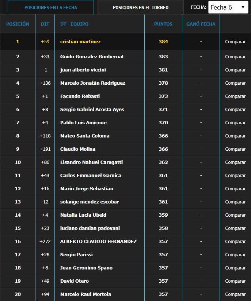Select team name juan alberto viccini
Viewport: 251px width, 301px height.
(83, 70)
